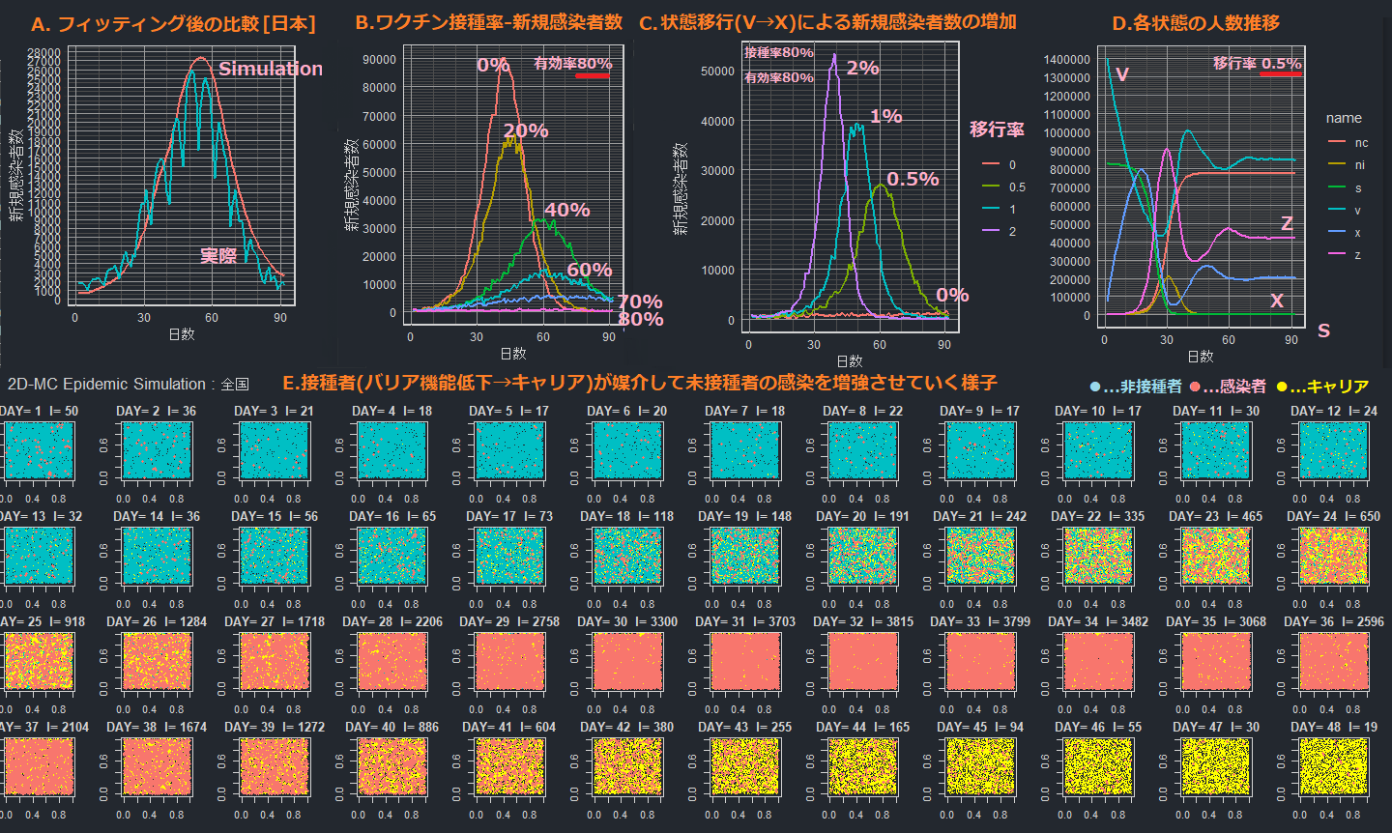The height and width of the screenshot is (833, 1392).
Task: Click the cyan 非接種者 legend dot
Action: point(1094,388)
